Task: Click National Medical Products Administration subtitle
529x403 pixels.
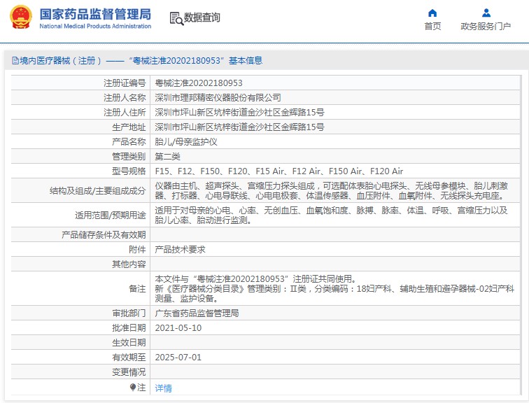Action: pyautogui.click(x=95, y=27)
